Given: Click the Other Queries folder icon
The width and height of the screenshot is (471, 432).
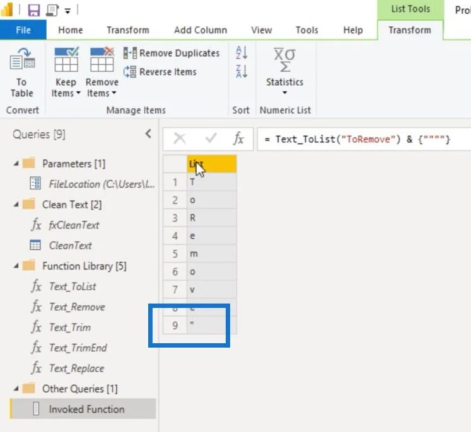Looking at the screenshot, I should pyautogui.click(x=29, y=388).
